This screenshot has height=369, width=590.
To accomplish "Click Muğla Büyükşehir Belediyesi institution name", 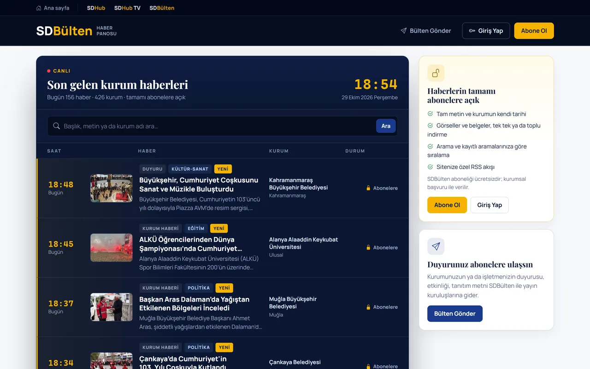I will (x=293, y=303).
